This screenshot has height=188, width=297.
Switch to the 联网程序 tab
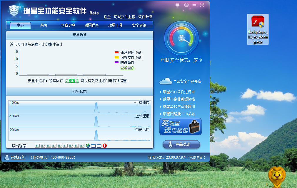pyautogui.click(x=91, y=25)
